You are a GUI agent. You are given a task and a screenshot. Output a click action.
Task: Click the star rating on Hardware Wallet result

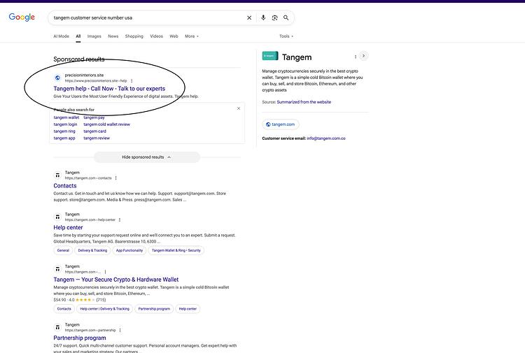pyautogui.click(x=85, y=300)
